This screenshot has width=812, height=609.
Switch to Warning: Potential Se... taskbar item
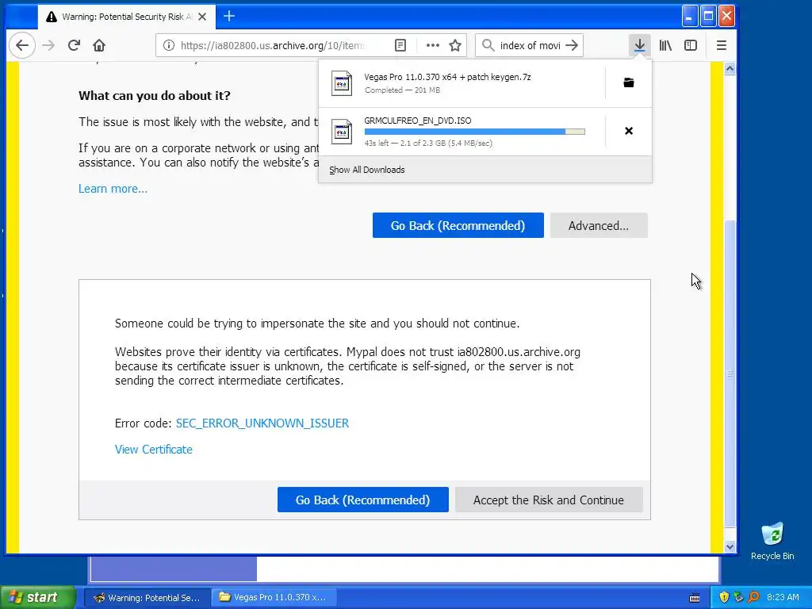(x=147, y=598)
